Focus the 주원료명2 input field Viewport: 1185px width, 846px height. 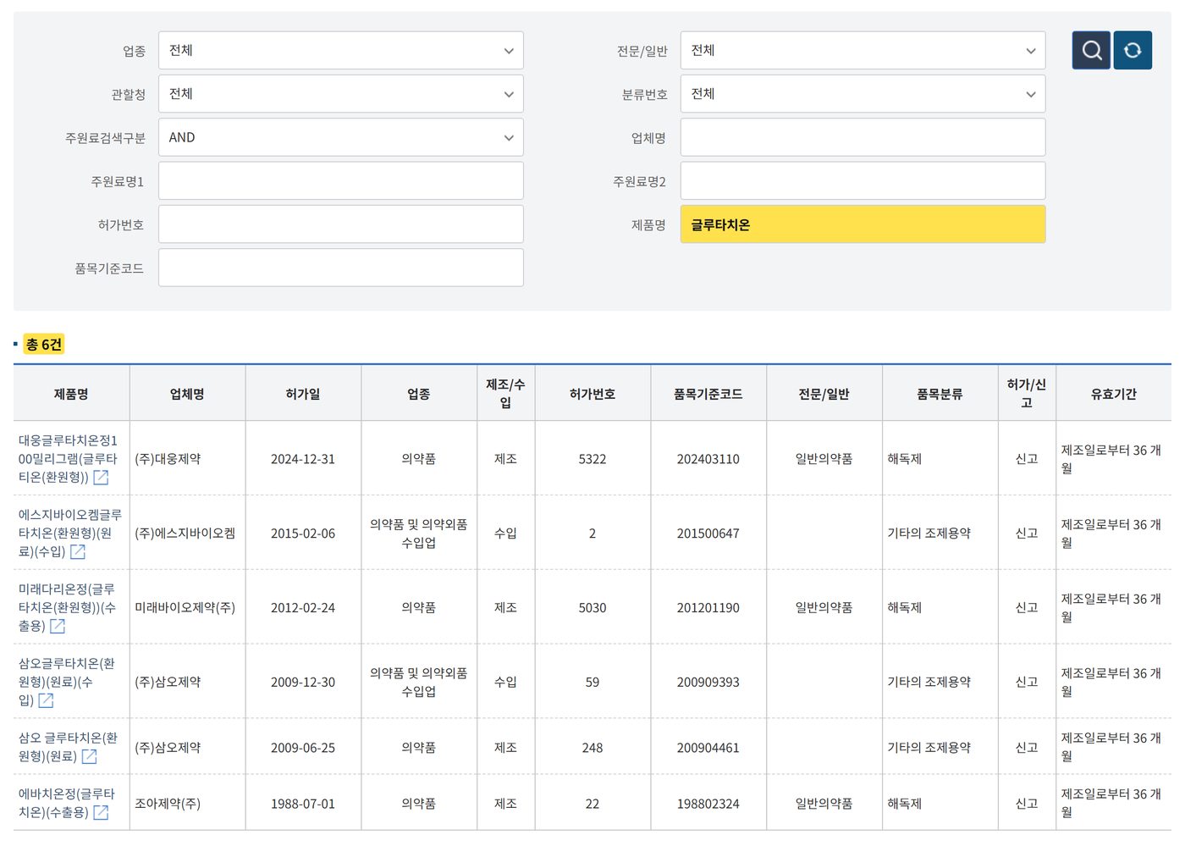(863, 181)
